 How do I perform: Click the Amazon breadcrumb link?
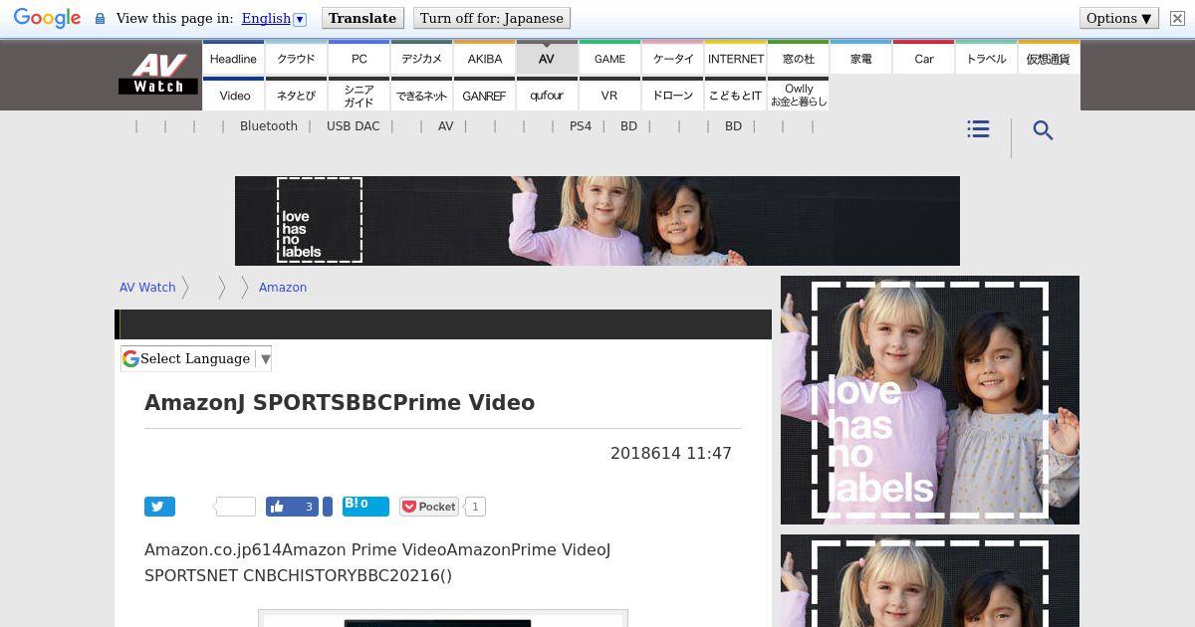tap(283, 287)
